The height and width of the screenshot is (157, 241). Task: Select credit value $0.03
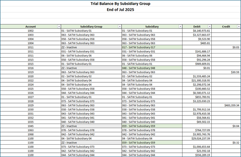point(226,47)
